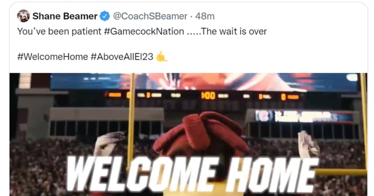374x196 pixels.
Task: Click the mascot's raised glove left of the goalpost
Action: (109, 142)
